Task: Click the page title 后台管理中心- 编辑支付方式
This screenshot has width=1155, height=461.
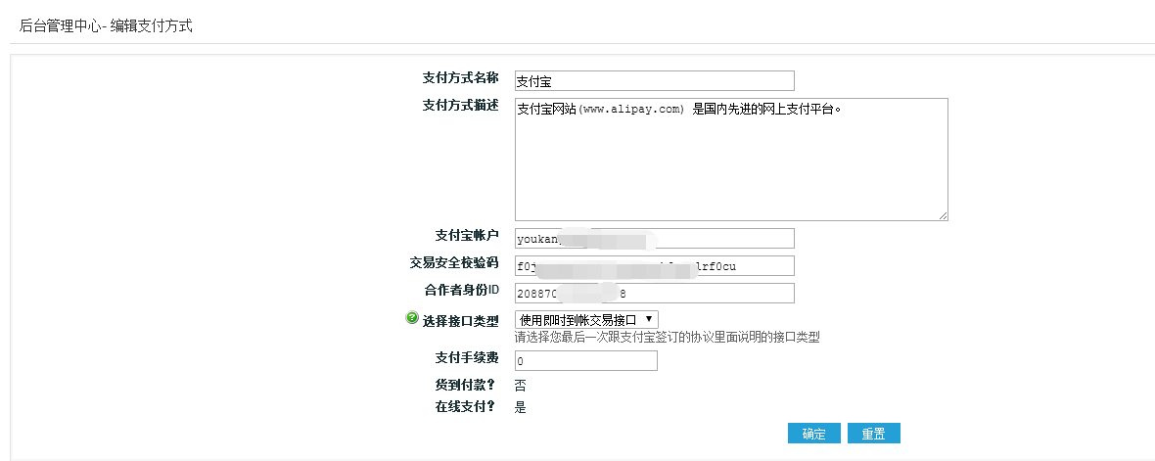Action: tap(106, 25)
